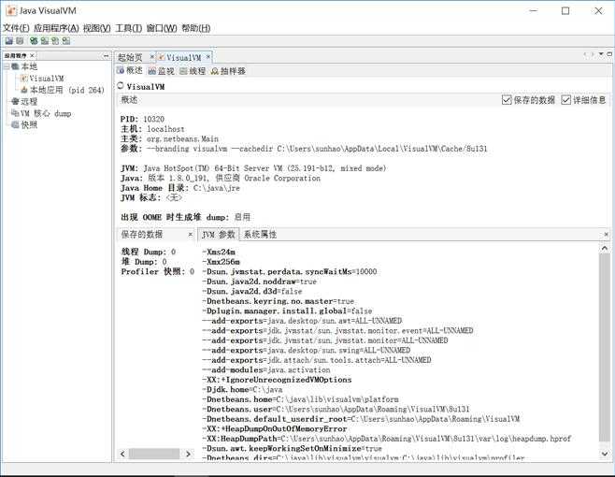The image size is (615, 477).
Task: Click the -Xms24m argument line
Action: coord(219,252)
